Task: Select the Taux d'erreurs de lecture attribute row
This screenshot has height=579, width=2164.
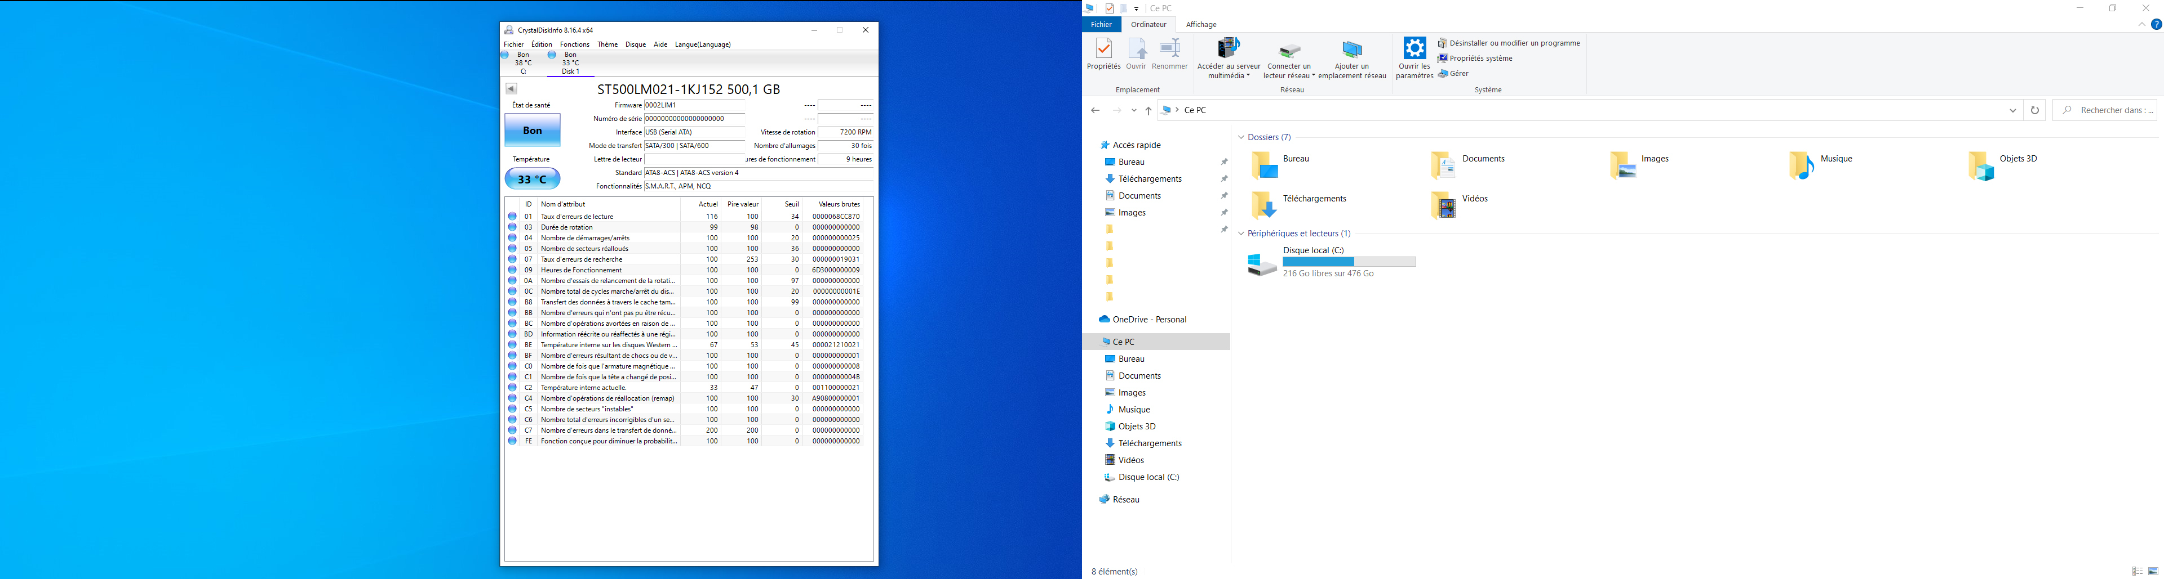Action: pos(685,217)
